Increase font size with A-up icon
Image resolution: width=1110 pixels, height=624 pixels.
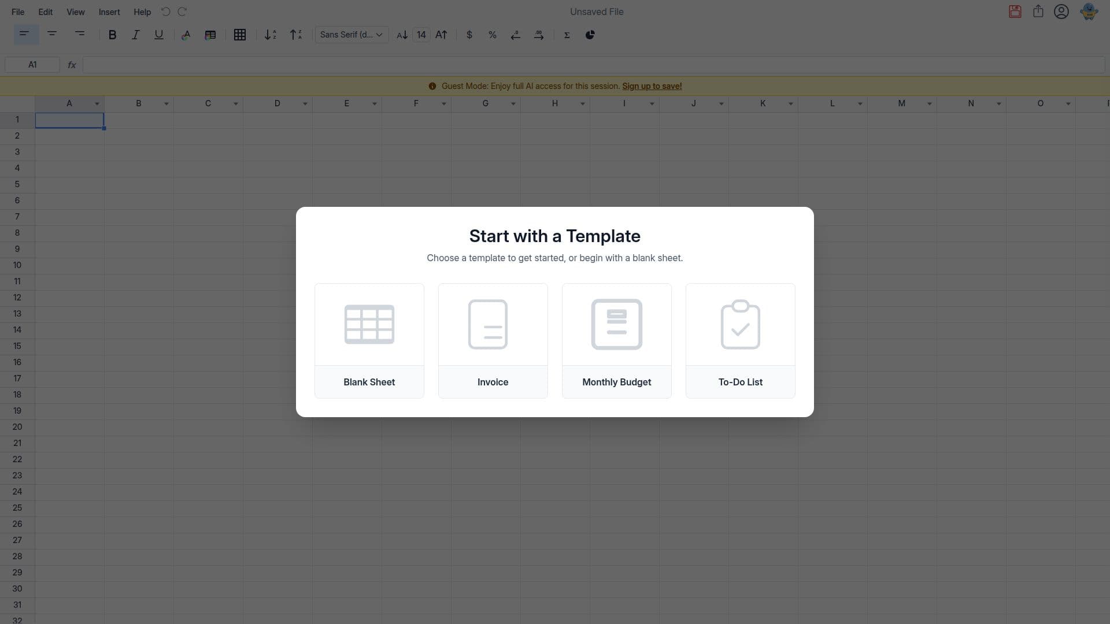tap(441, 35)
